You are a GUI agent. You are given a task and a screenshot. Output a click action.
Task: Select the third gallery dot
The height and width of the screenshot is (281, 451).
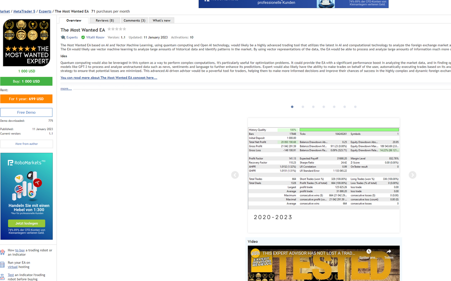[x=313, y=107]
